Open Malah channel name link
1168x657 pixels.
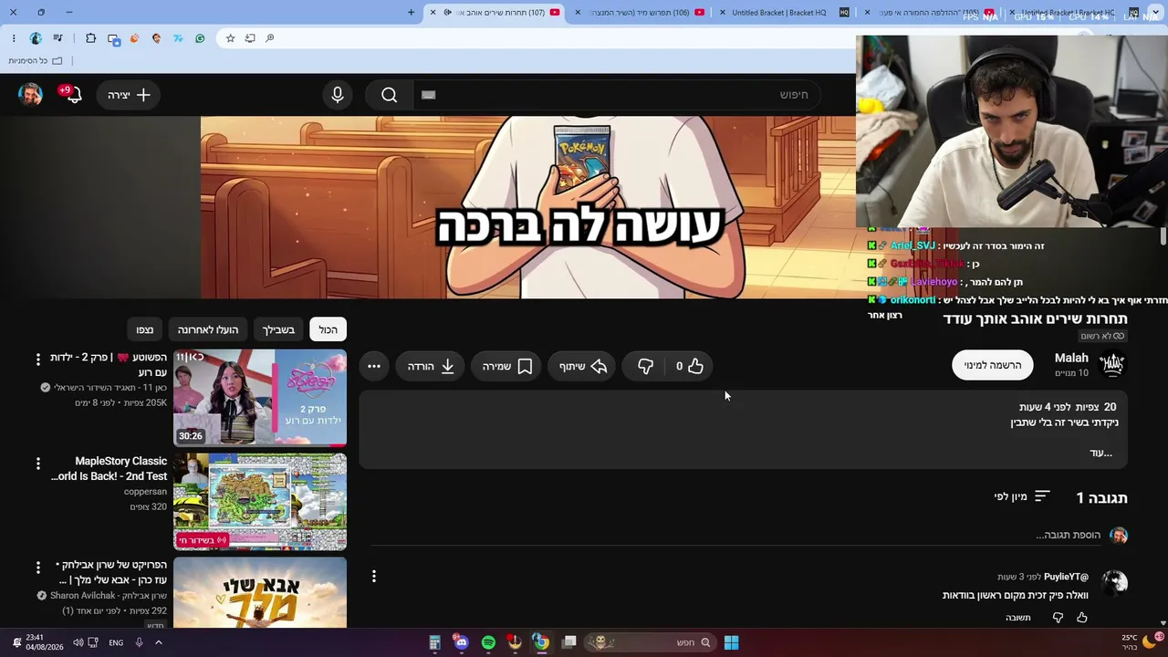coord(1071,358)
